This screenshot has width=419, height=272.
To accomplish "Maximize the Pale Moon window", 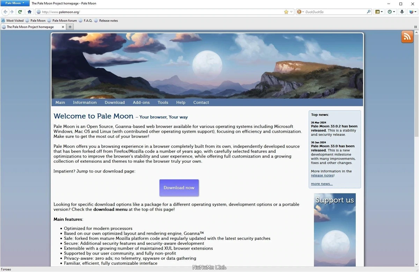I will 400,3.
